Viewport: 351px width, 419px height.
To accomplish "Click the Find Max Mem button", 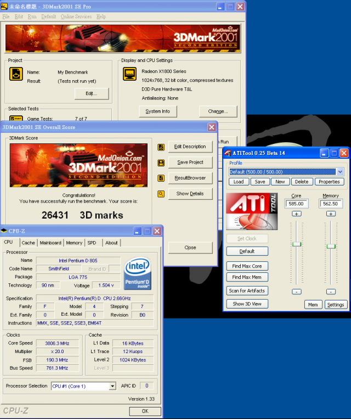I will tap(247, 277).
